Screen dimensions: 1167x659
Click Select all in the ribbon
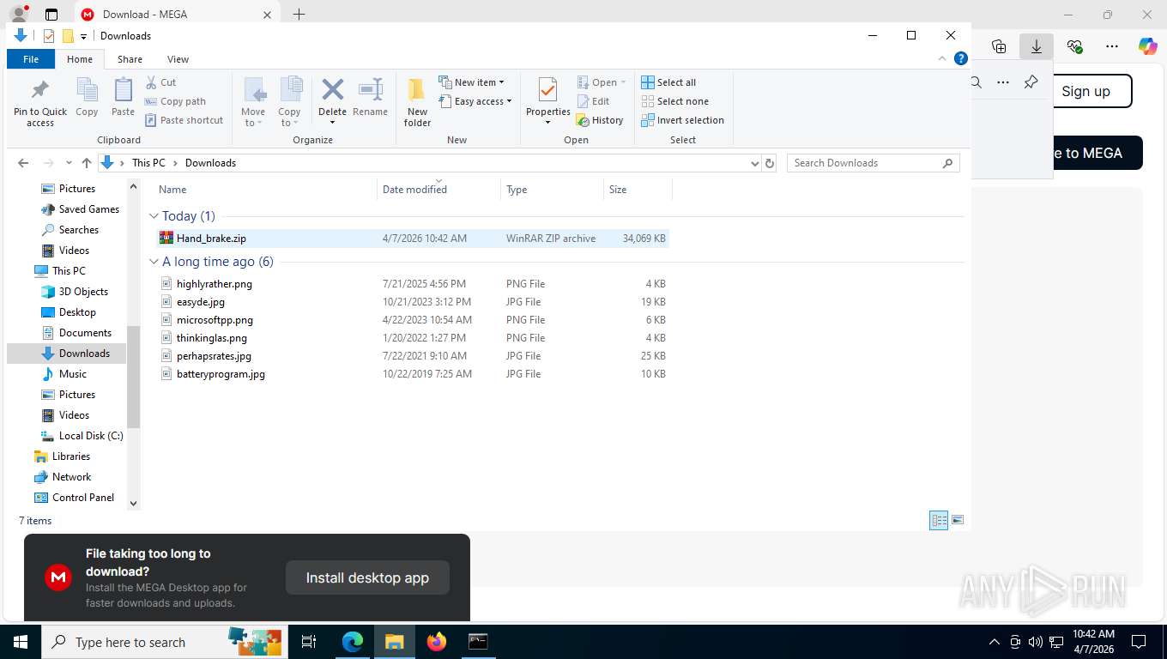tap(668, 82)
